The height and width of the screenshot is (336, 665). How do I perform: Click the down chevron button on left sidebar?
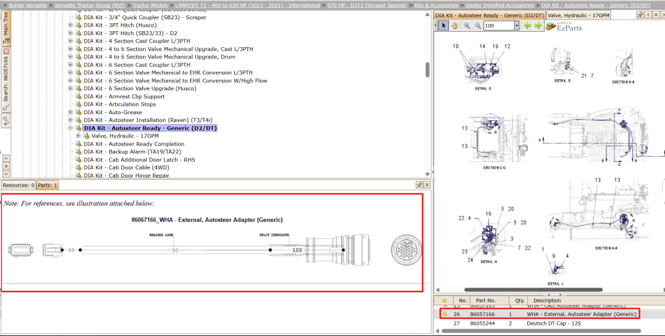(x=6, y=174)
